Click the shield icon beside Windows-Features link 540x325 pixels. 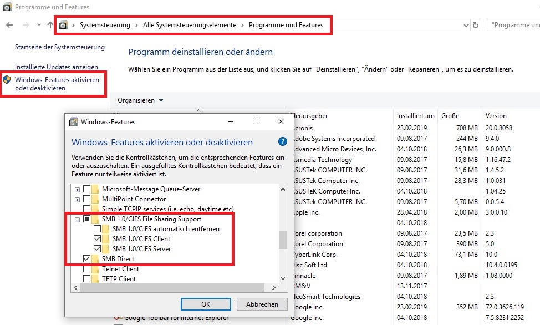coord(7,80)
